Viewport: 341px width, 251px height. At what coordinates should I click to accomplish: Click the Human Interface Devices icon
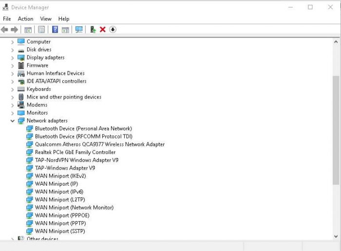point(21,74)
